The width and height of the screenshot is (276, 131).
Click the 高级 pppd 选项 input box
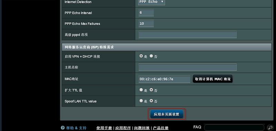(x=187, y=34)
